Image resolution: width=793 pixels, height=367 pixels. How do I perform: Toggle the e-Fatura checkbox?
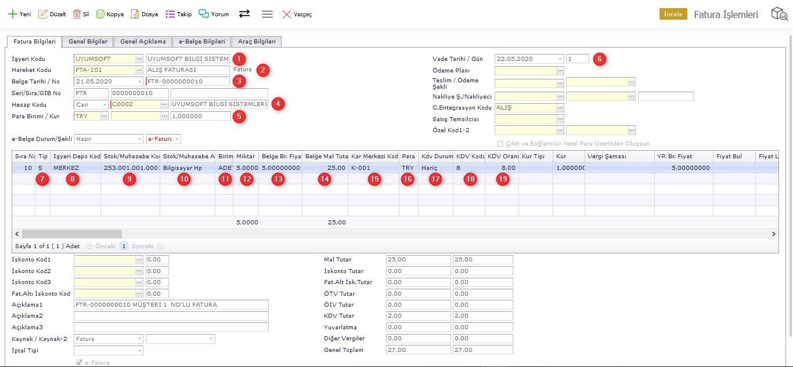79,362
